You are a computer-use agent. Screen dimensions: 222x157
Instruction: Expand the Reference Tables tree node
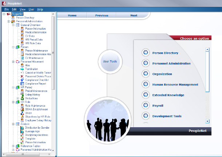click(13, 146)
